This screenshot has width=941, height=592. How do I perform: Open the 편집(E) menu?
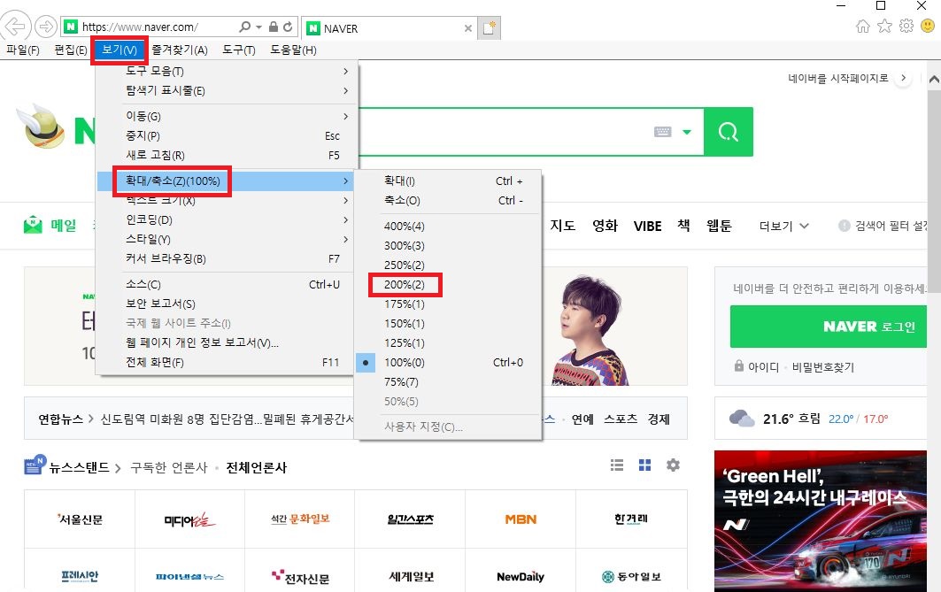pos(71,50)
